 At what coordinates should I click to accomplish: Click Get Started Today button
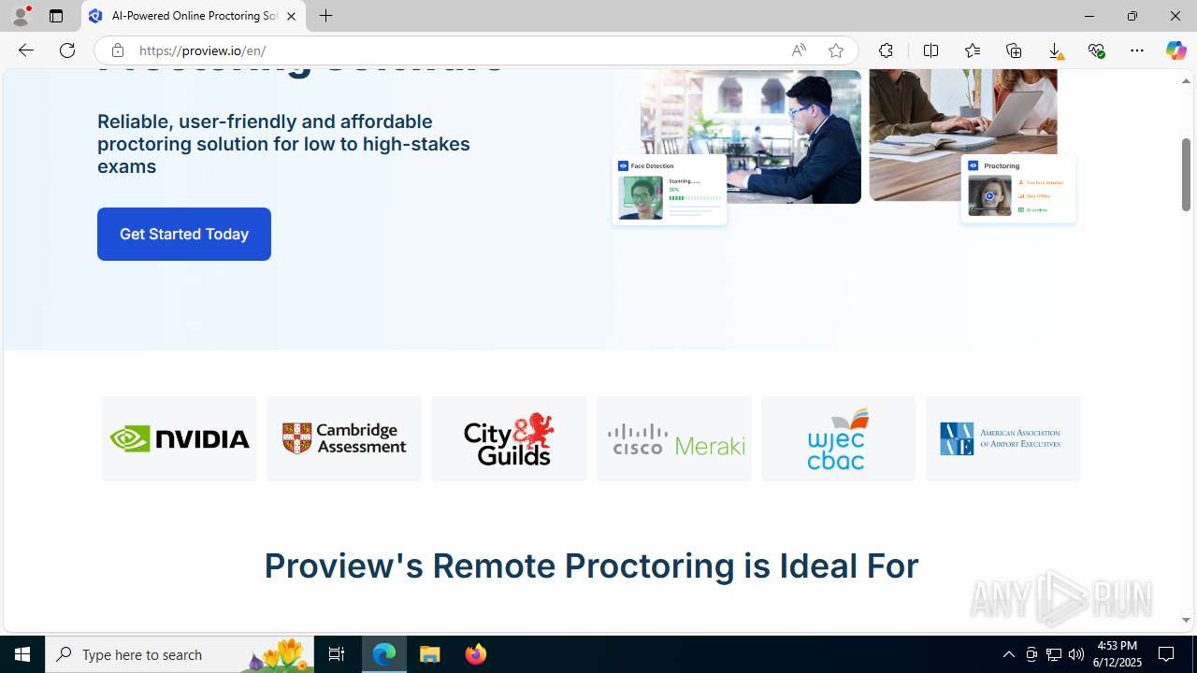[184, 234]
